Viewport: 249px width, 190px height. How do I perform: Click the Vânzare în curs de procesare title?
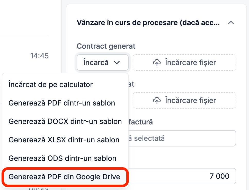pyautogui.click(x=148, y=23)
